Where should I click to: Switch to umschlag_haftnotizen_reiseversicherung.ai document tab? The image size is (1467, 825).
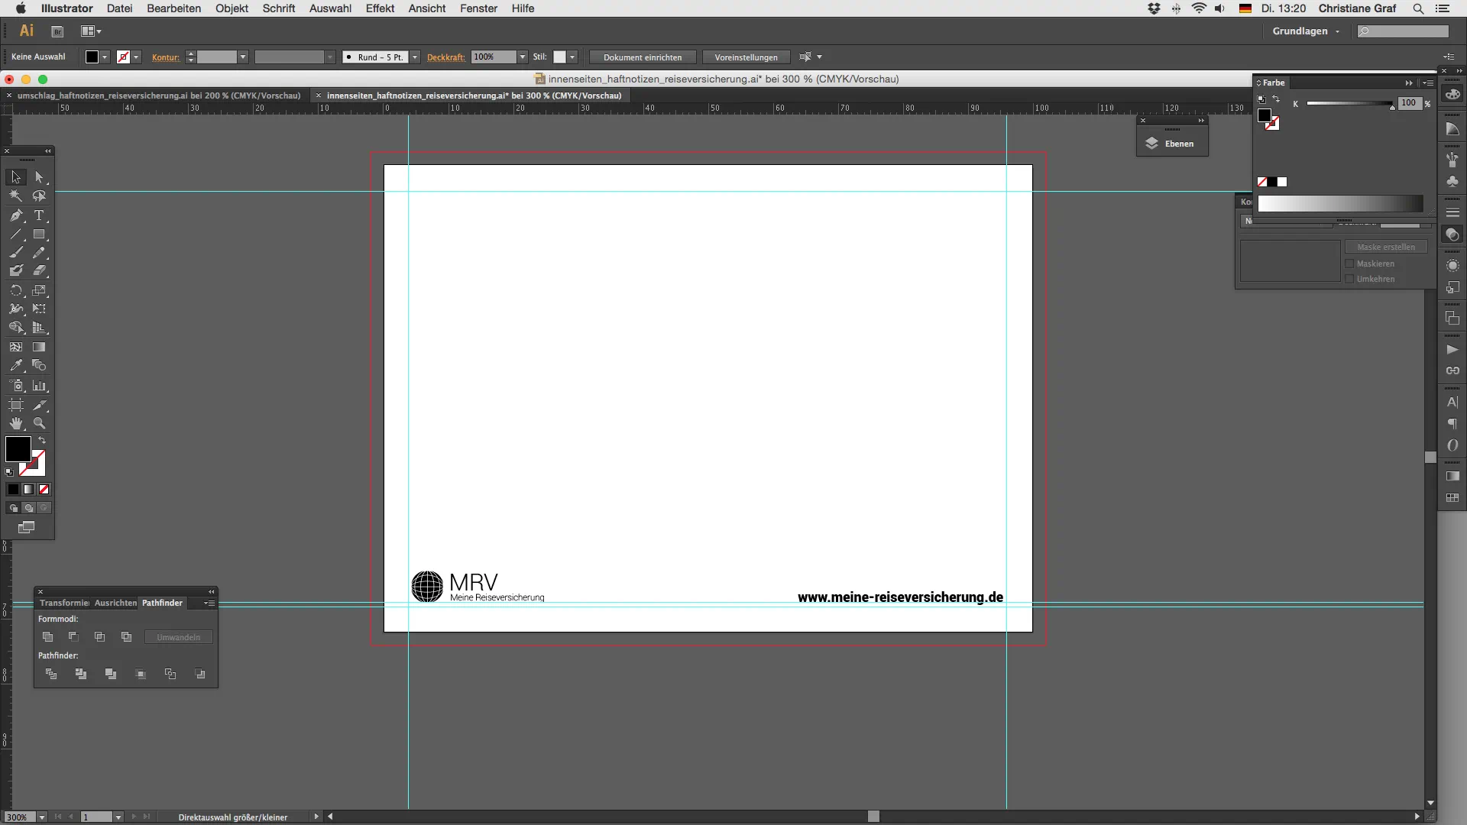point(158,95)
